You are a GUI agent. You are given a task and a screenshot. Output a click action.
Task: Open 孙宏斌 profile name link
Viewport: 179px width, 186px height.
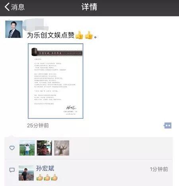point(45,168)
